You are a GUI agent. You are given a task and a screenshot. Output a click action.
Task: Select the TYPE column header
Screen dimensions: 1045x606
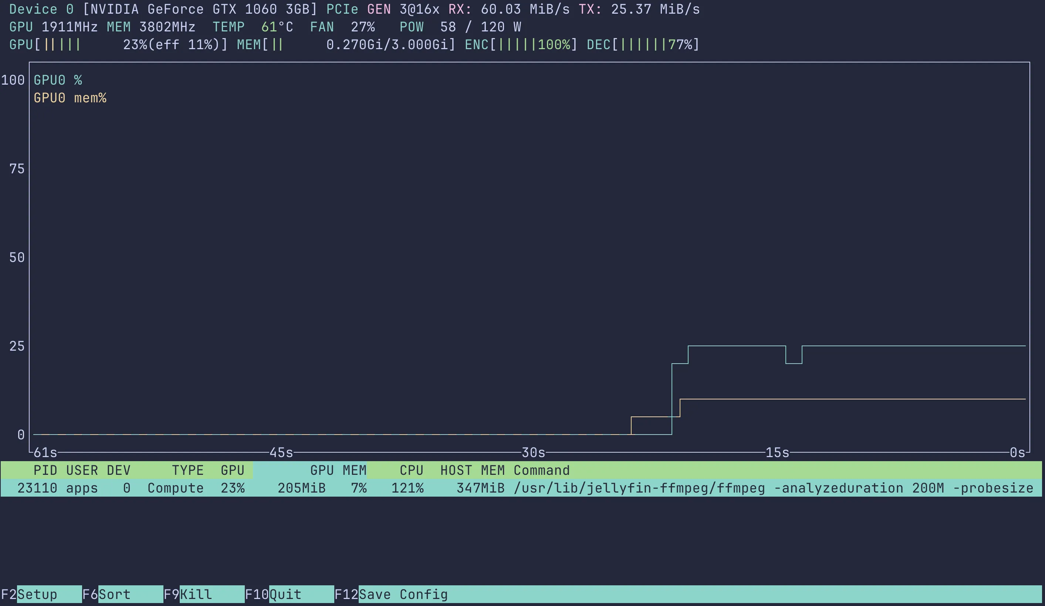pyautogui.click(x=188, y=470)
